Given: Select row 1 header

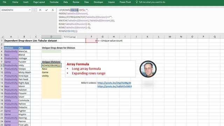Looking at the screenshot, I should [2, 41].
